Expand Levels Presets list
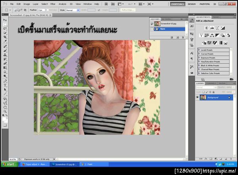238x175 pixels. pos(199,50)
